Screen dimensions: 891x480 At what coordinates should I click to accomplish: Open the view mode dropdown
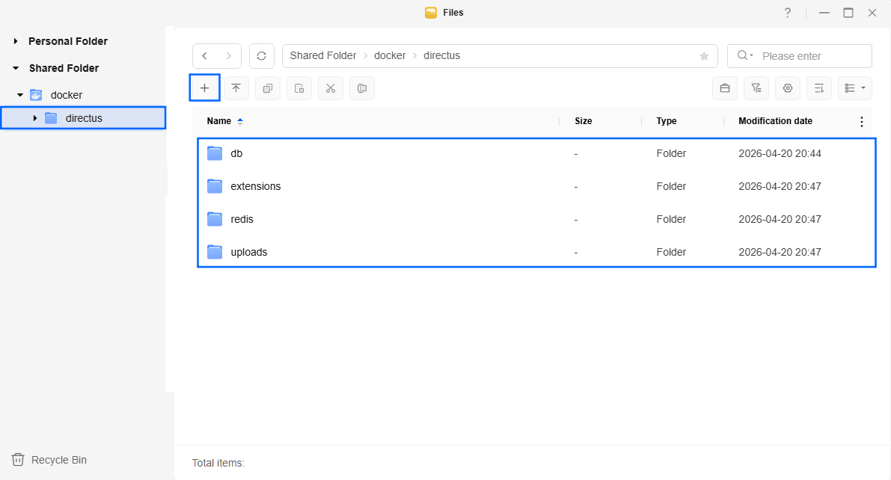(x=855, y=88)
